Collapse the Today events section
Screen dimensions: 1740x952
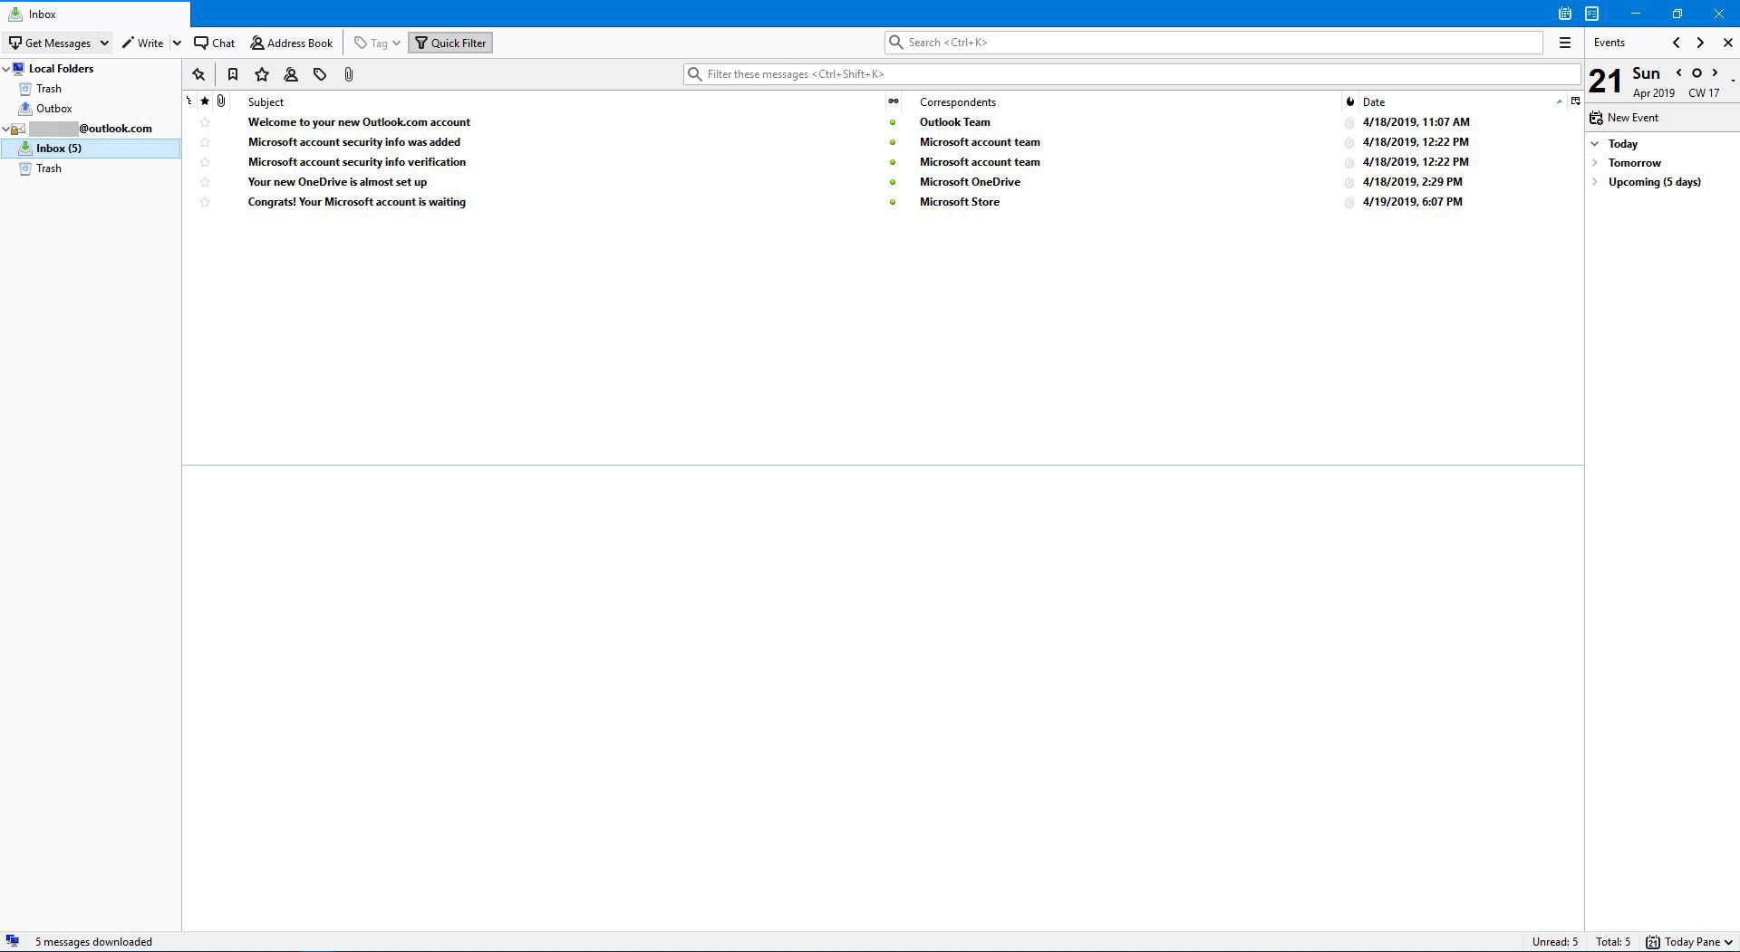[1595, 144]
